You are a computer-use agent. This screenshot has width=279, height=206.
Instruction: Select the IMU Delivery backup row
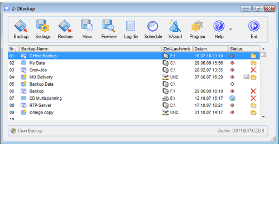pos(134,77)
